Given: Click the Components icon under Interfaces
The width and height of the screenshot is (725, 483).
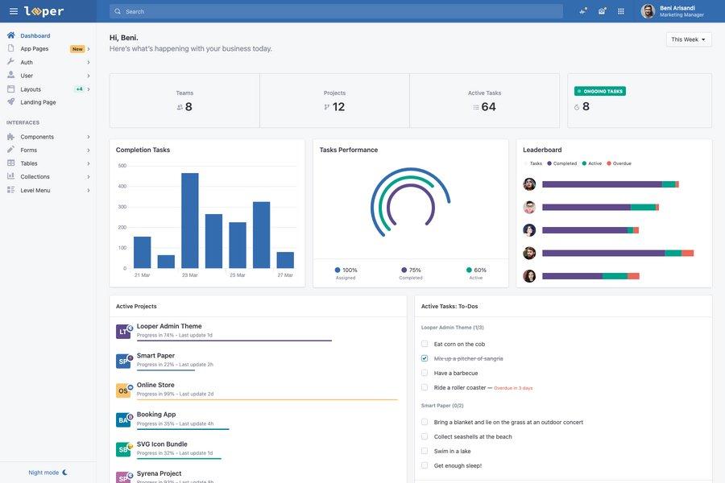Looking at the screenshot, I should click(9, 134).
